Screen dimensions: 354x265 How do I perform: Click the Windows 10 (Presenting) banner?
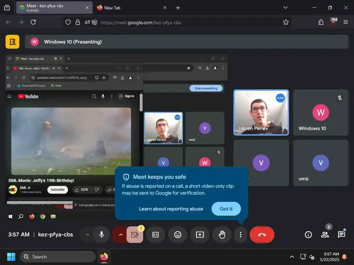(186, 42)
